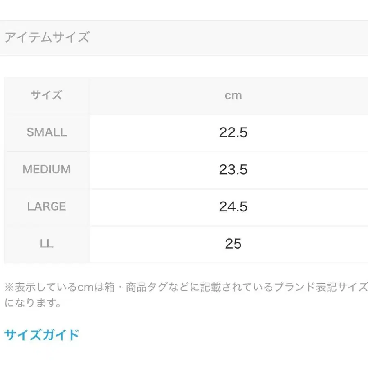Click the LARGE size row label

47,206
